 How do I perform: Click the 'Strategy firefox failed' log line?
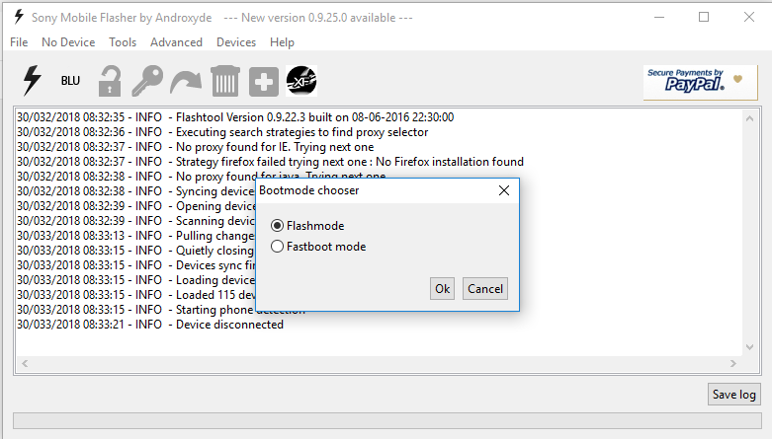270,162
